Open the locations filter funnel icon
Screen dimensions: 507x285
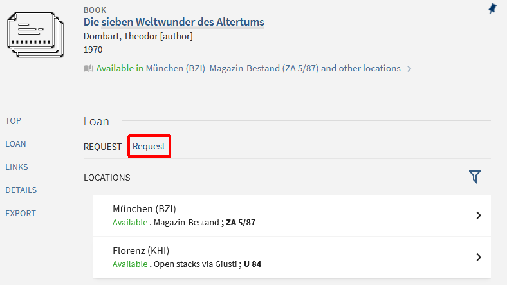click(x=475, y=177)
